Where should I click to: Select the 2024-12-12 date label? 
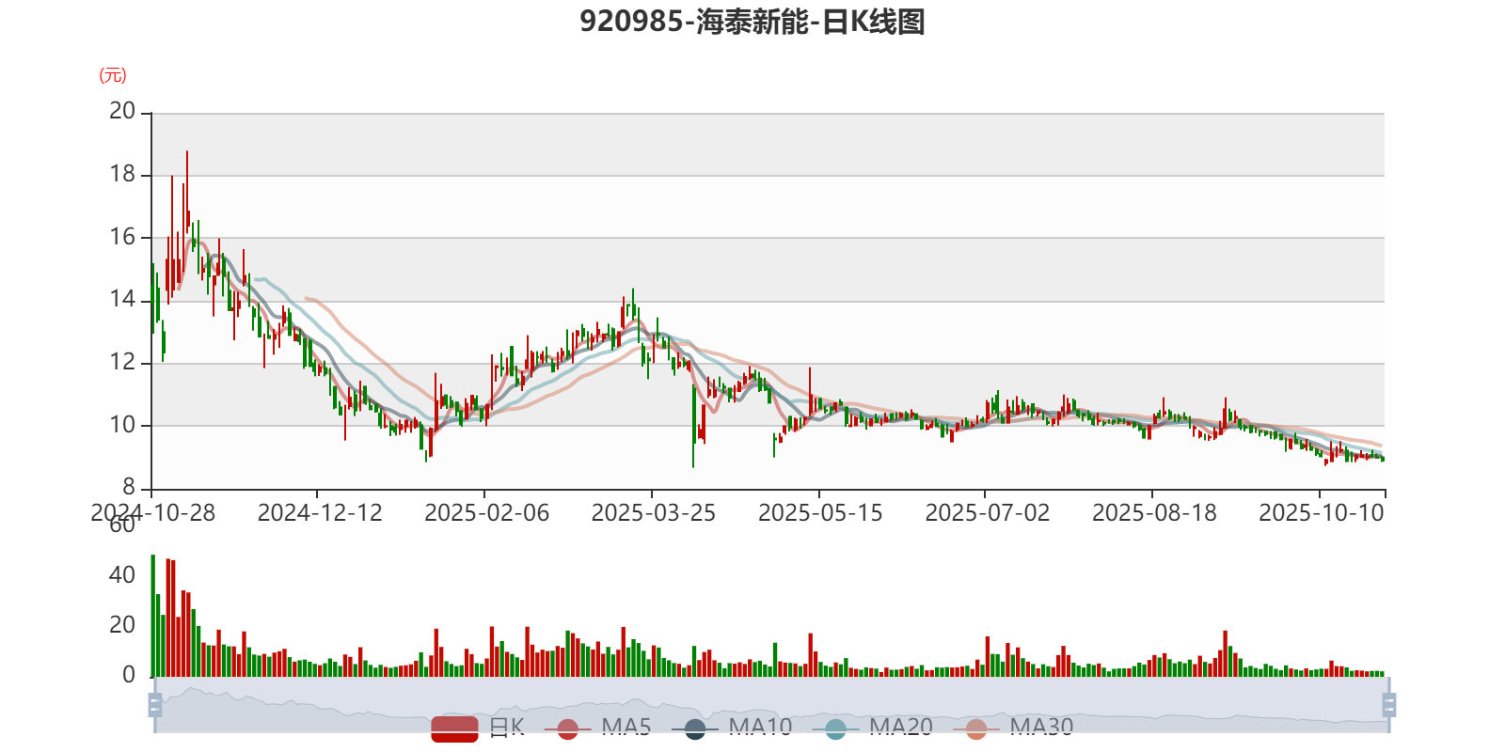pos(320,513)
